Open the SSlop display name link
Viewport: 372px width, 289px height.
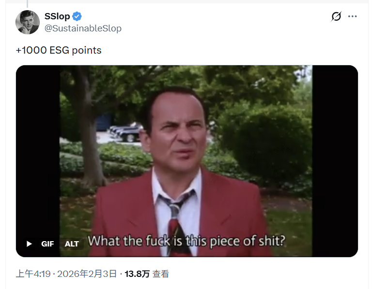point(57,16)
